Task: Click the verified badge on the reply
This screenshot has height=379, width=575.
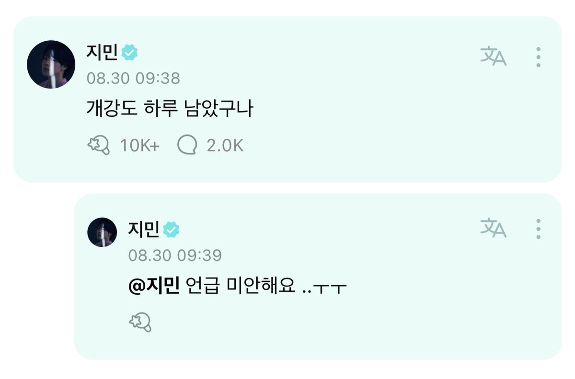Action: tap(171, 230)
